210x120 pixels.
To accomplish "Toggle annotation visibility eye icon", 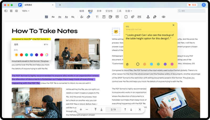I will tap(164, 17).
